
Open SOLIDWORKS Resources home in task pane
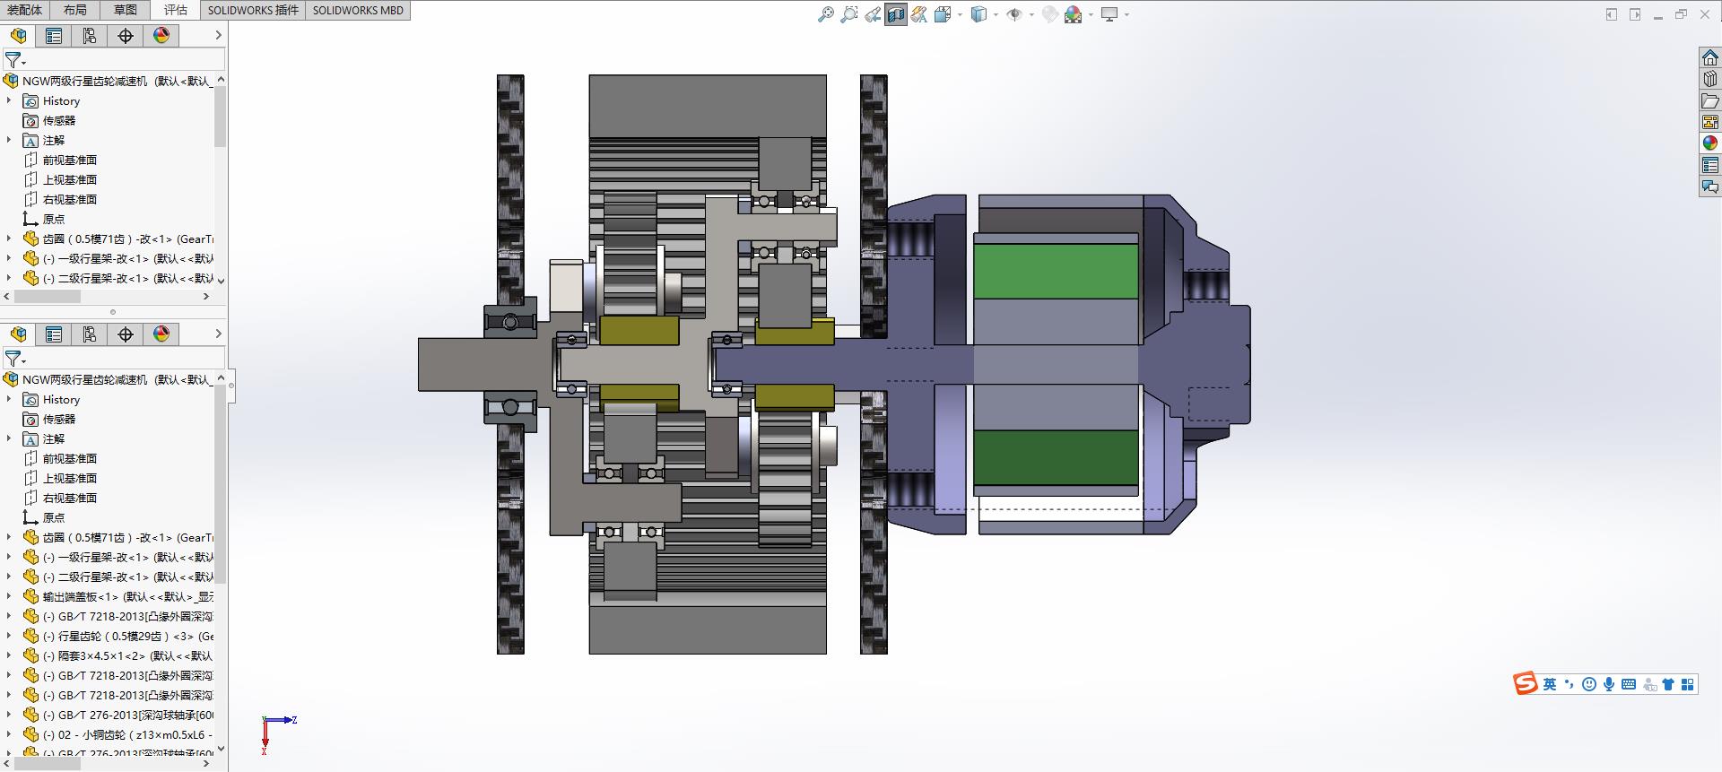coord(1710,57)
